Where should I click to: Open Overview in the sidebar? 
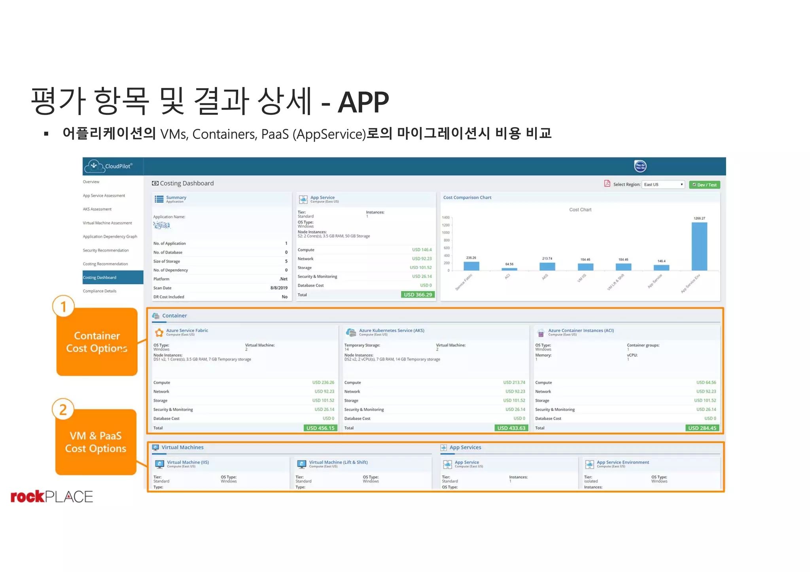(x=91, y=182)
